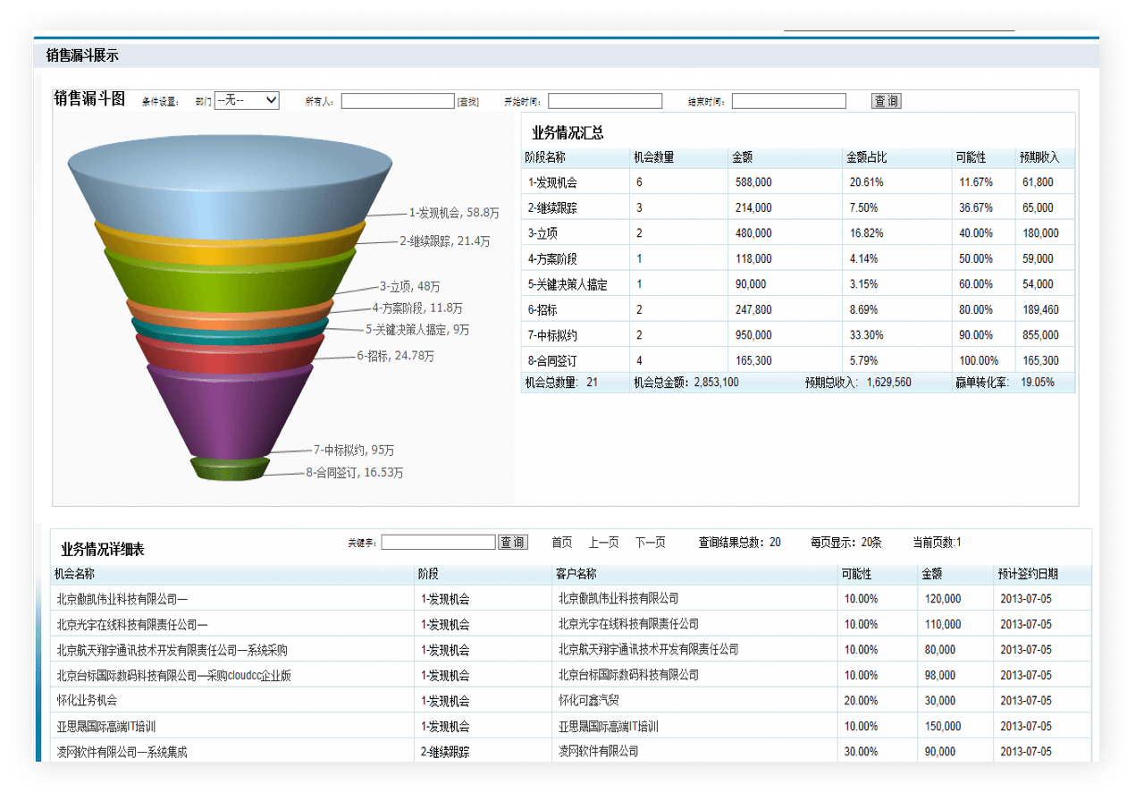The height and width of the screenshot is (801, 1144).
Task: Click the 关键字 keyword input field
Action: pyautogui.click(x=438, y=543)
